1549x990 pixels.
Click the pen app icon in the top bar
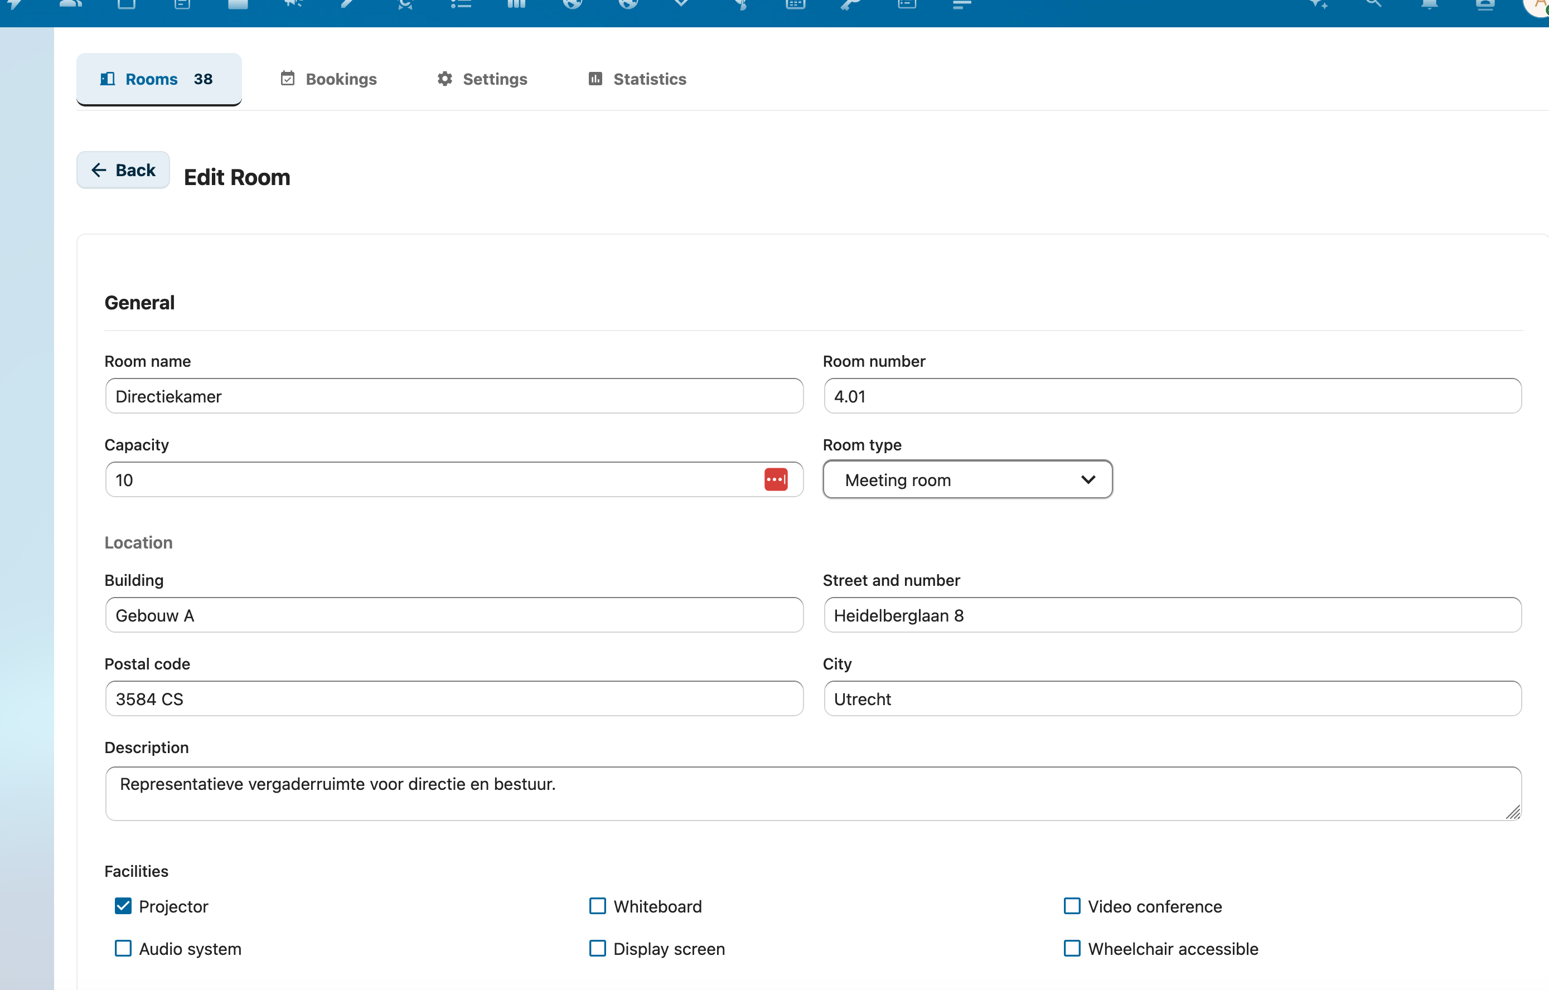click(x=348, y=5)
